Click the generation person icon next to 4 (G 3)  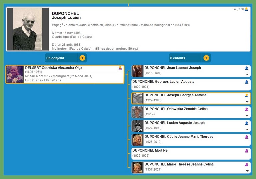246,9
